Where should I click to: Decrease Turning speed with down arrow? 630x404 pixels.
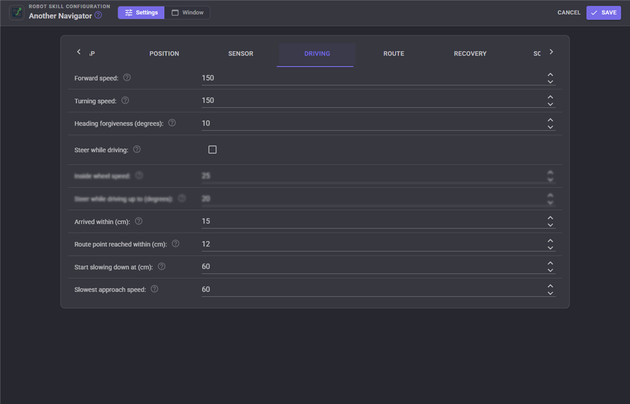(551, 104)
